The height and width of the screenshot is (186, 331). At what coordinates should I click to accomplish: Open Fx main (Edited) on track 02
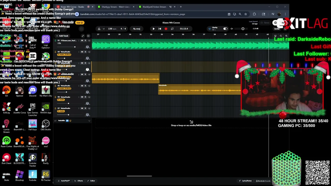(64, 55)
